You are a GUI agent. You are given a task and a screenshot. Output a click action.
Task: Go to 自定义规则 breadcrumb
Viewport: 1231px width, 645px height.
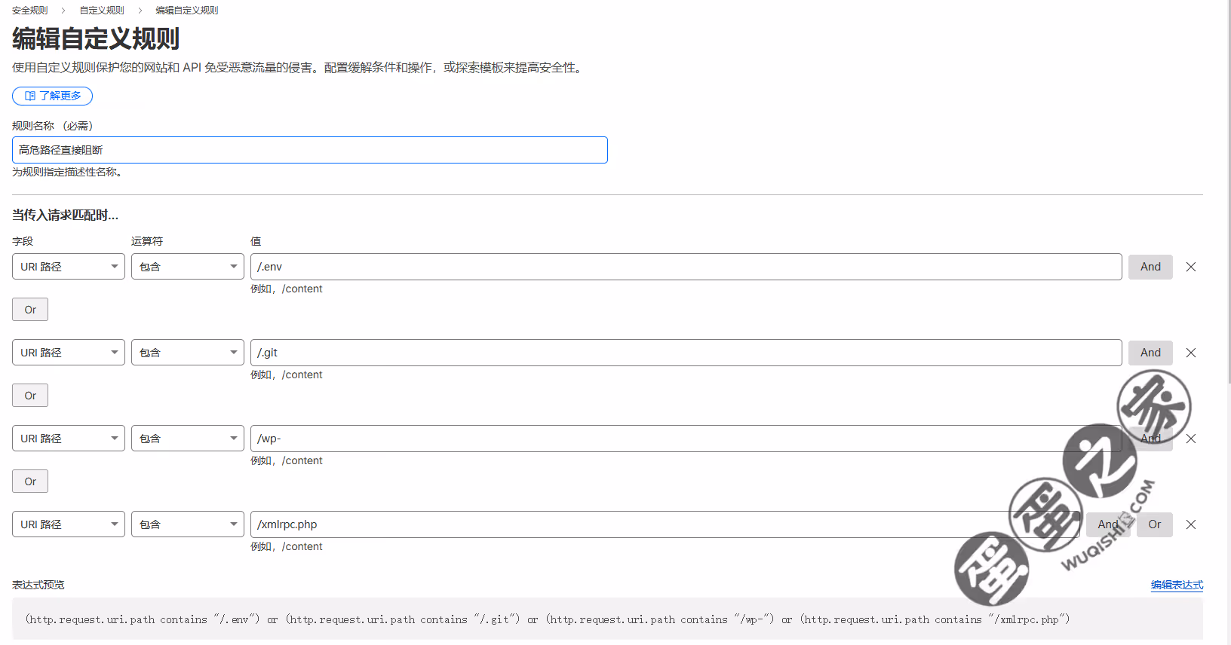[102, 11]
